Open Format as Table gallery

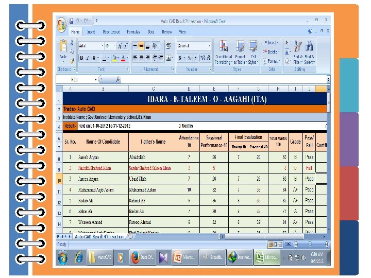click(x=240, y=52)
